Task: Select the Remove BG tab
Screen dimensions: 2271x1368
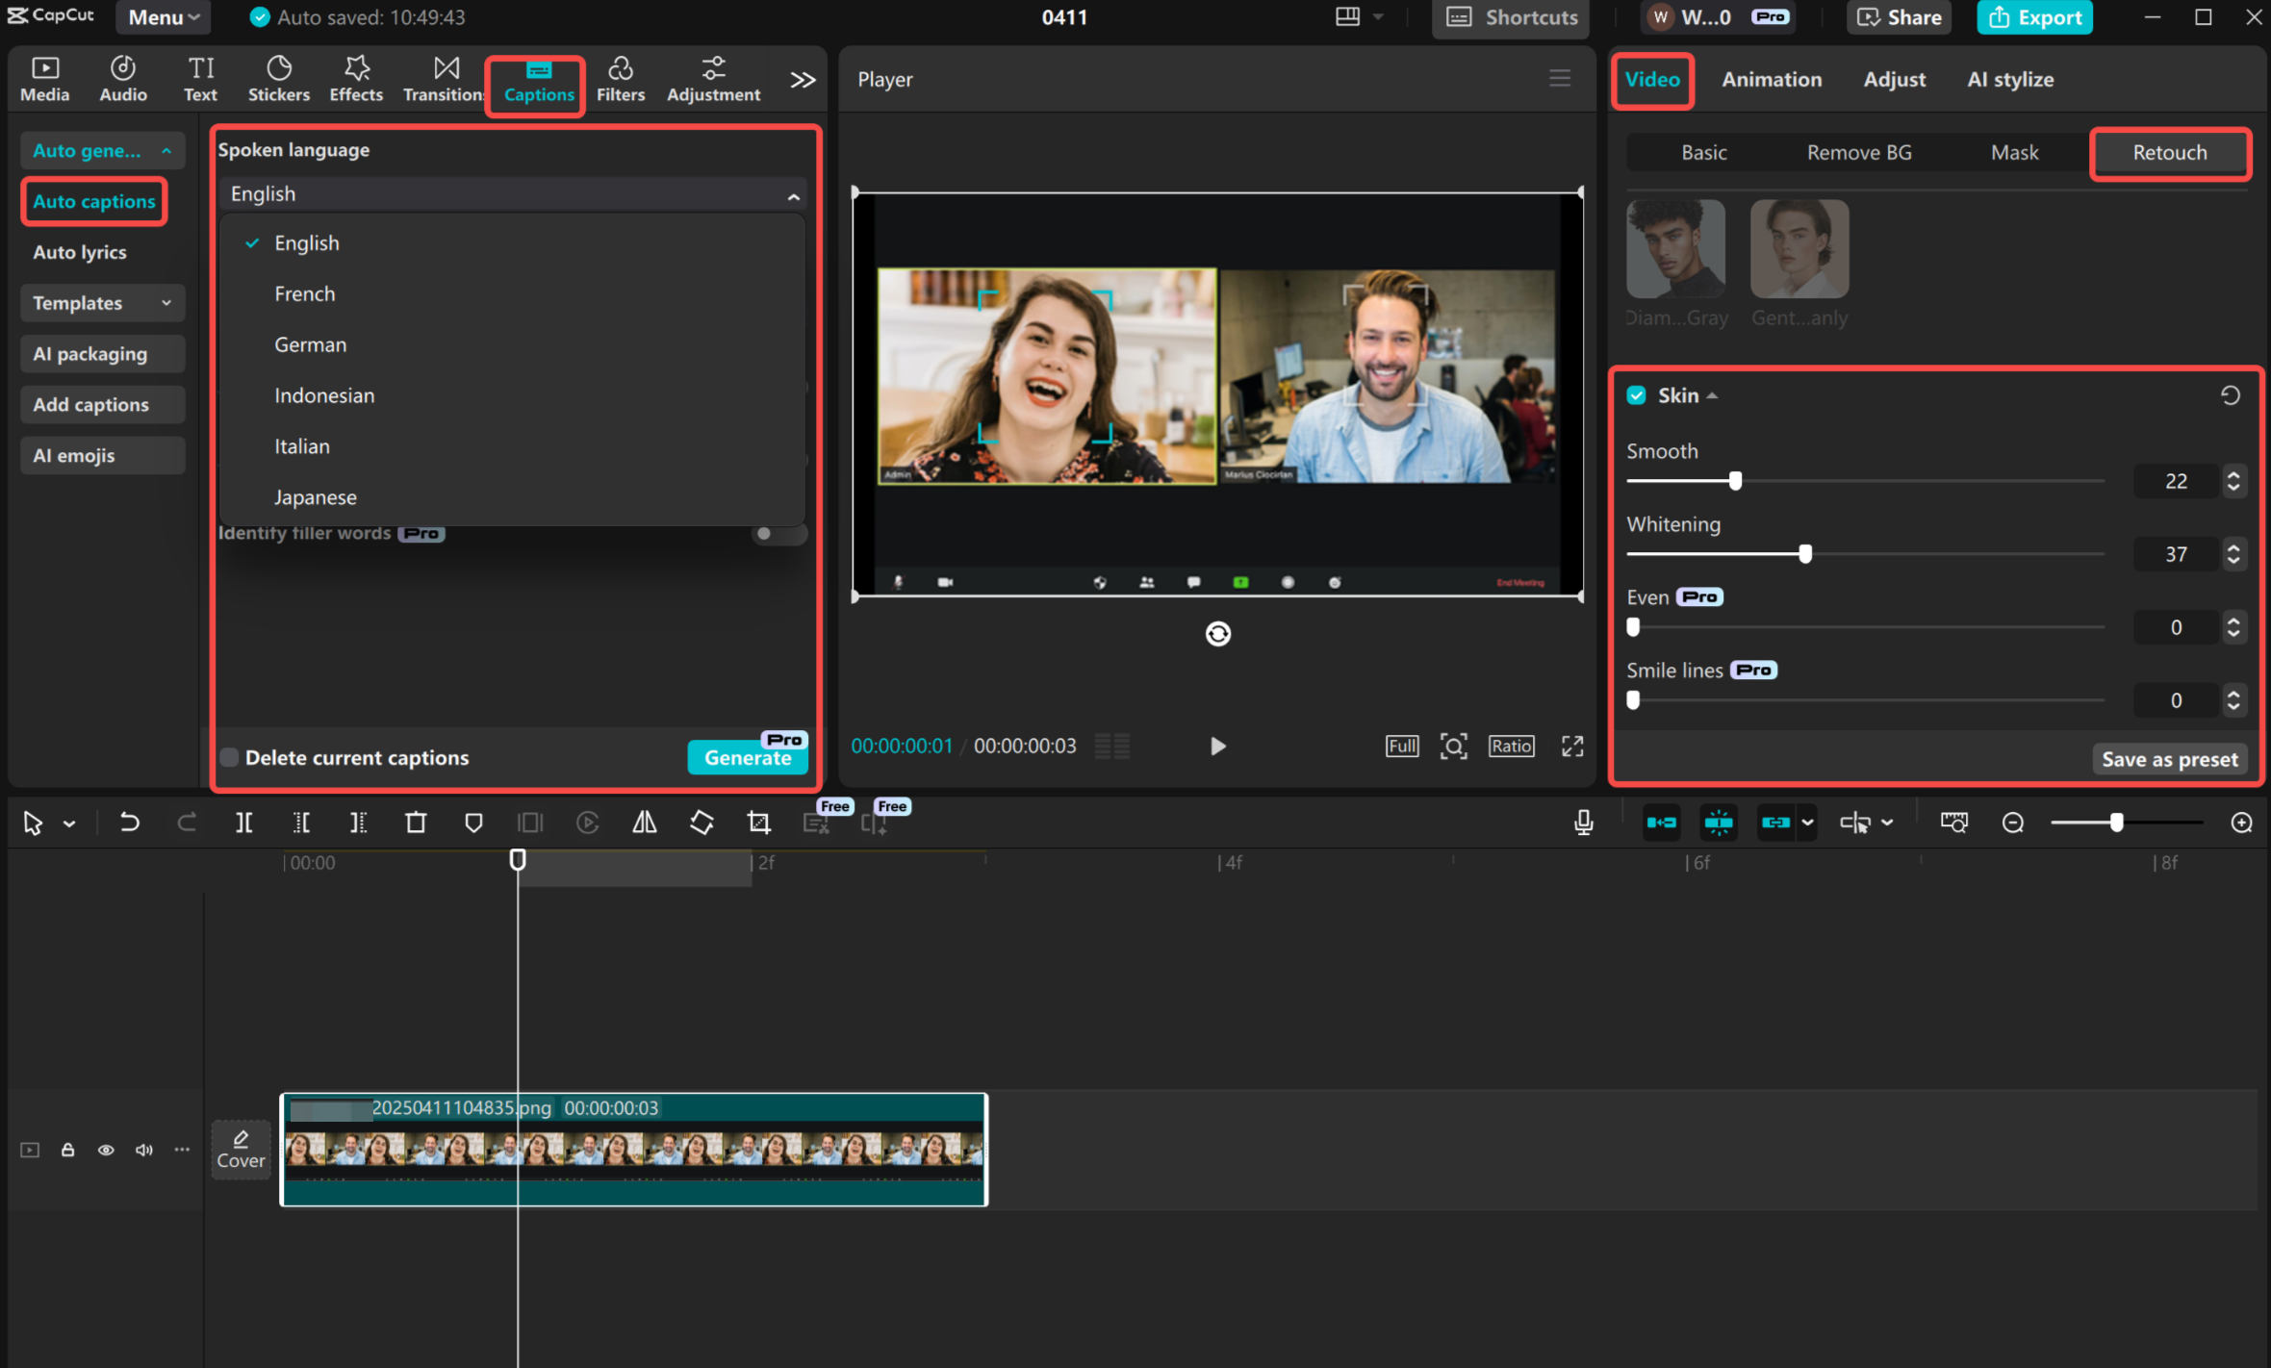Action: (1857, 151)
